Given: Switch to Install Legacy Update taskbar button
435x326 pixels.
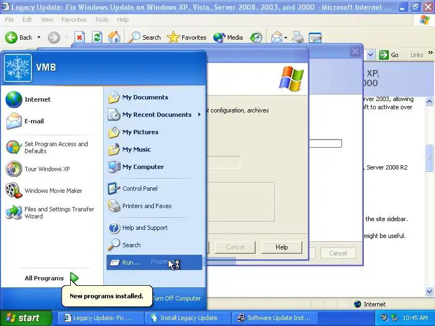Looking at the screenshot, I should tap(188, 318).
